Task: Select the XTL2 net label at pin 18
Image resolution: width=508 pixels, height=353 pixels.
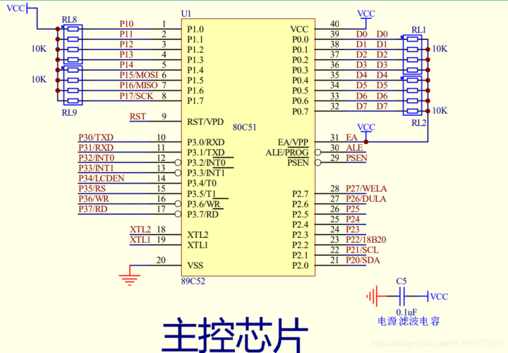Action: click(x=140, y=229)
